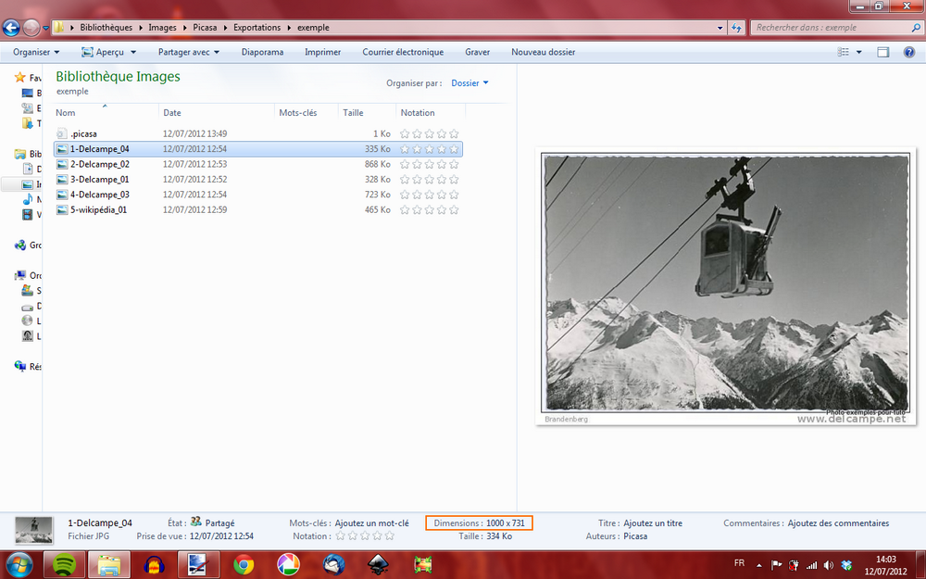
Task: Create a Nouveau dossier
Action: 544,52
